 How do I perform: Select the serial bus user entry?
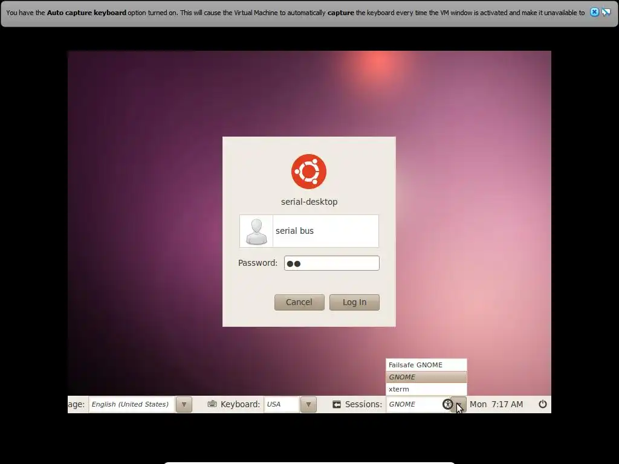pyautogui.click(x=309, y=231)
